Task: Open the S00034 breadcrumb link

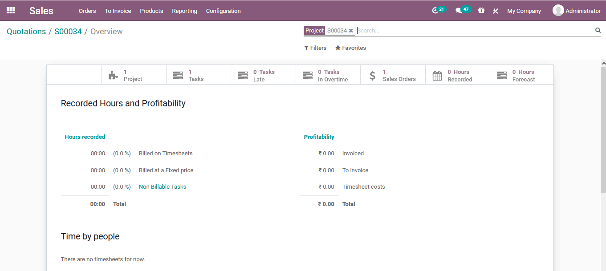Action: click(x=68, y=31)
